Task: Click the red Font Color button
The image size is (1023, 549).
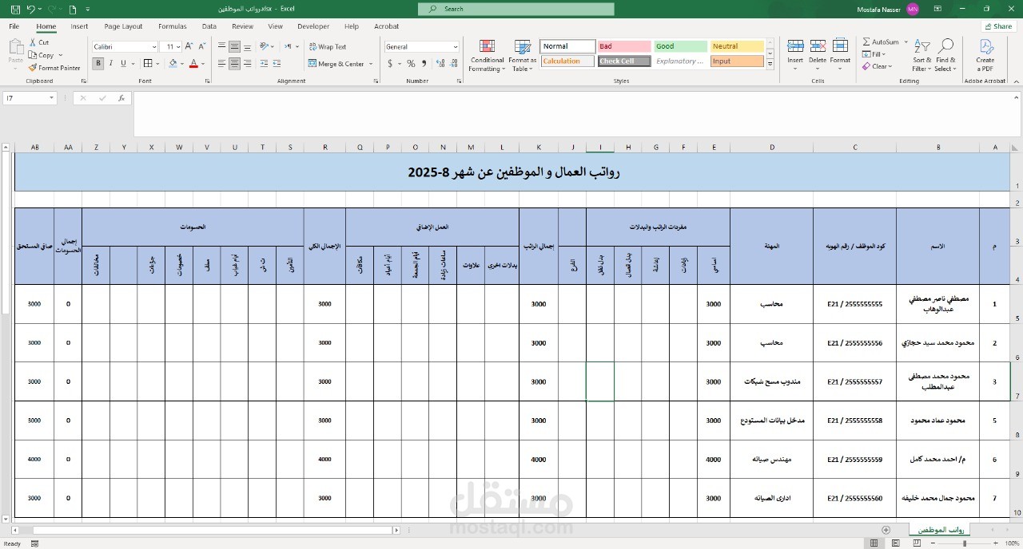Action: 193,64
